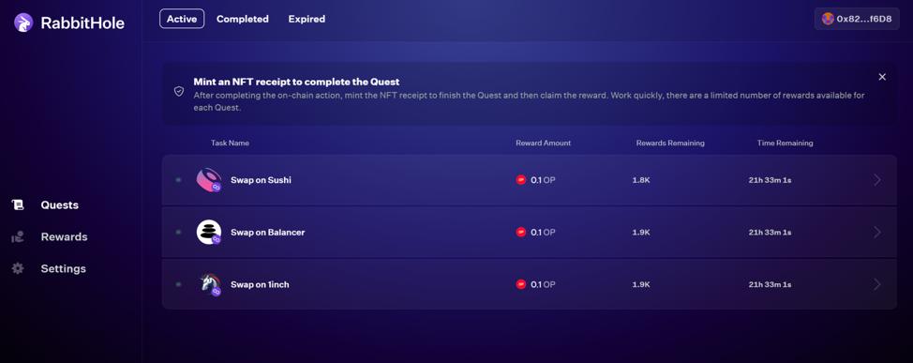This screenshot has width=913, height=363.
Task: Open Settings using the gear icon
Action: coord(18,268)
